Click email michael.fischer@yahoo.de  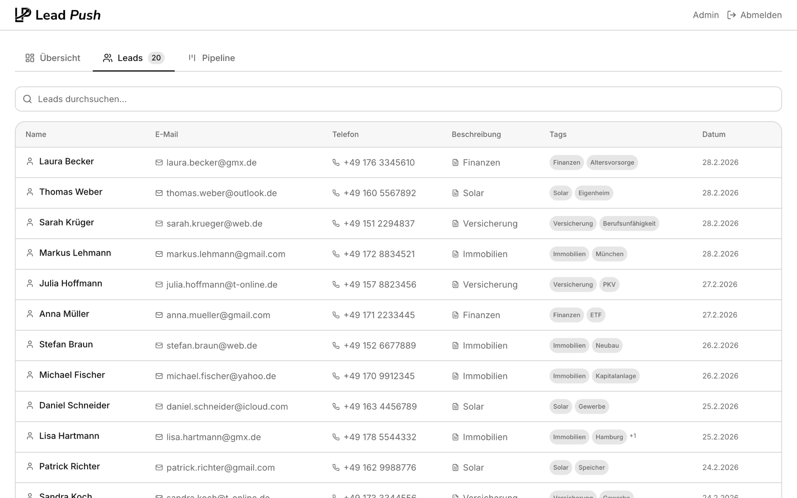[x=221, y=376]
